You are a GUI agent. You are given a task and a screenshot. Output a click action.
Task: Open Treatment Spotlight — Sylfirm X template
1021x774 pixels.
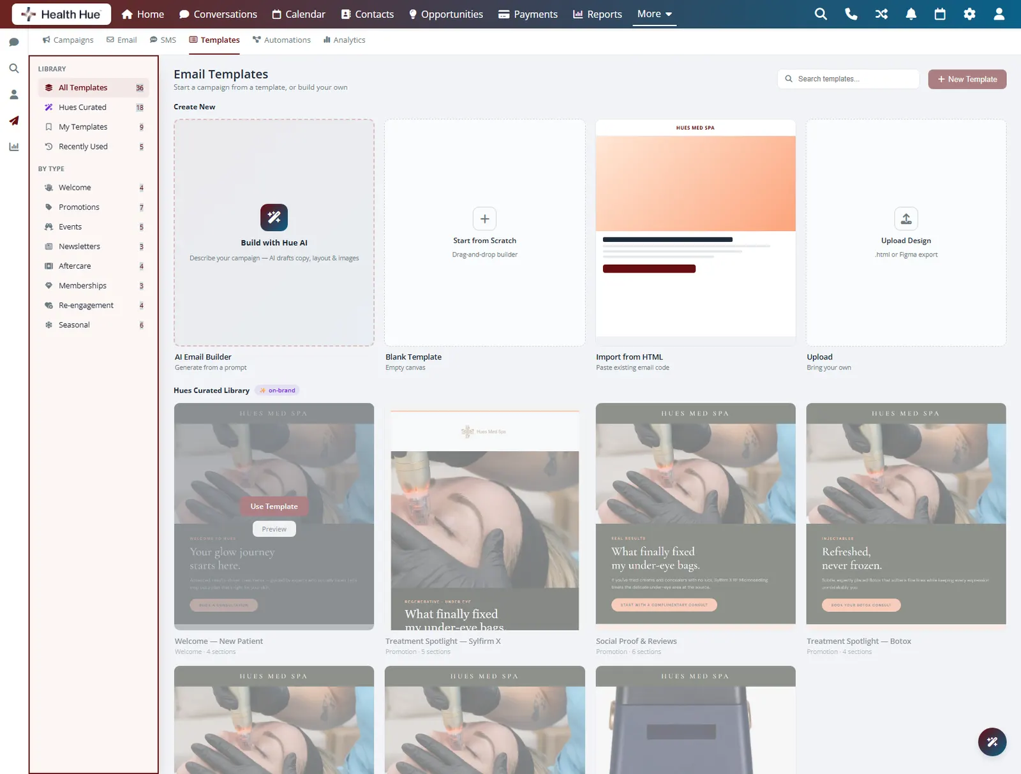485,517
